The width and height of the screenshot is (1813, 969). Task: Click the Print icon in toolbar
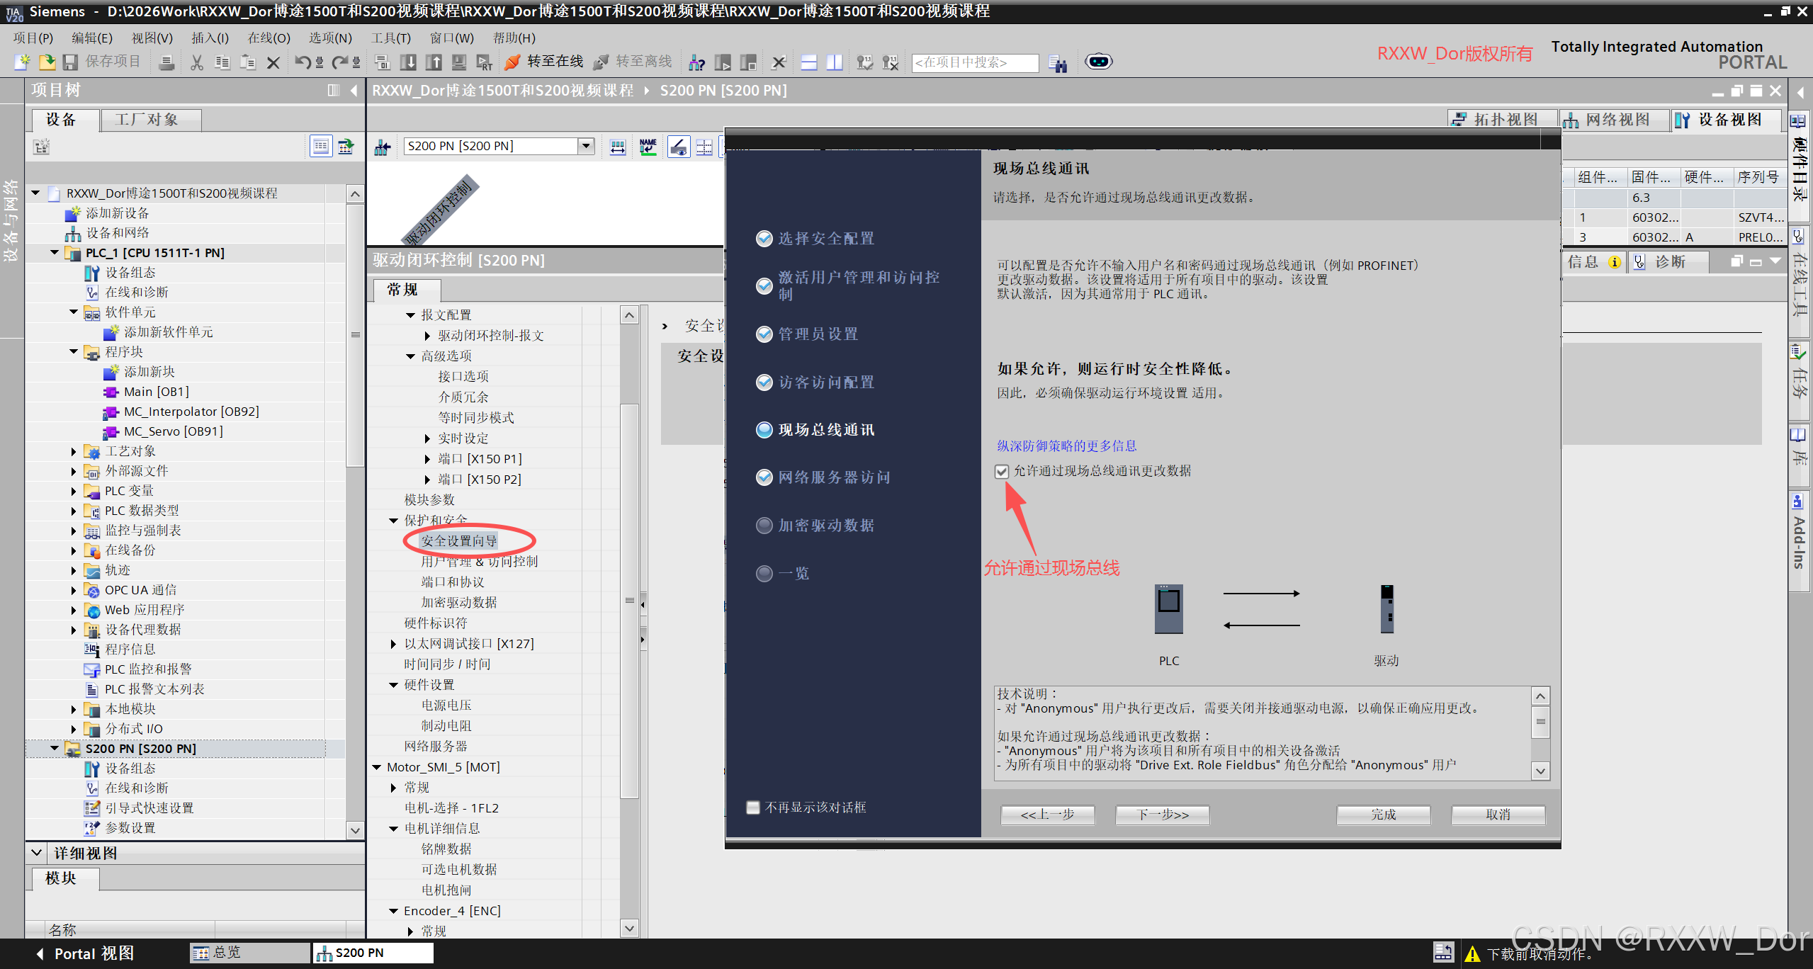tap(166, 63)
